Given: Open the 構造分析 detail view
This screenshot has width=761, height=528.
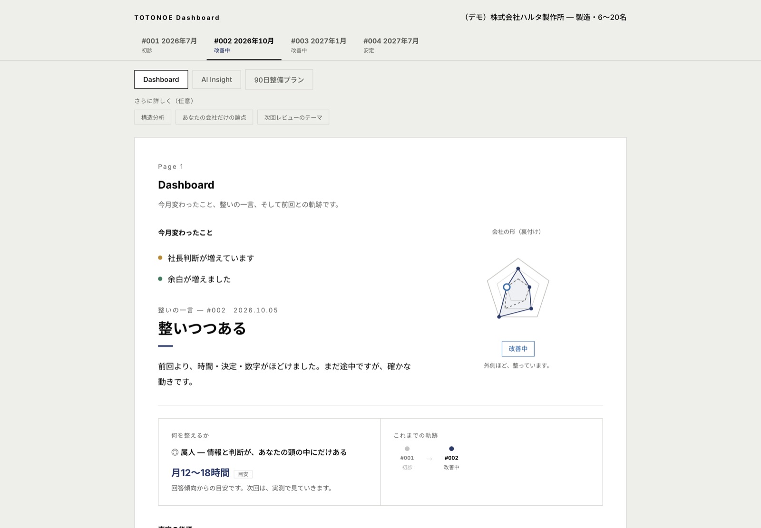Looking at the screenshot, I should point(153,117).
